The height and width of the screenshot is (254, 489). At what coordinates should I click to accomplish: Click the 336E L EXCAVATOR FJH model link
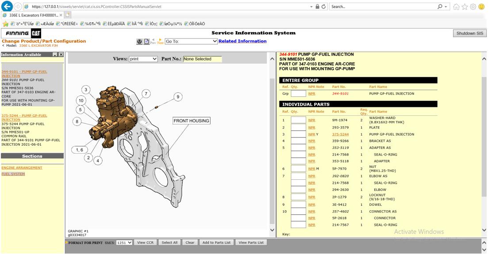tap(38, 45)
